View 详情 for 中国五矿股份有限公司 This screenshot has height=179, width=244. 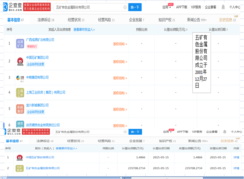coord(236,157)
